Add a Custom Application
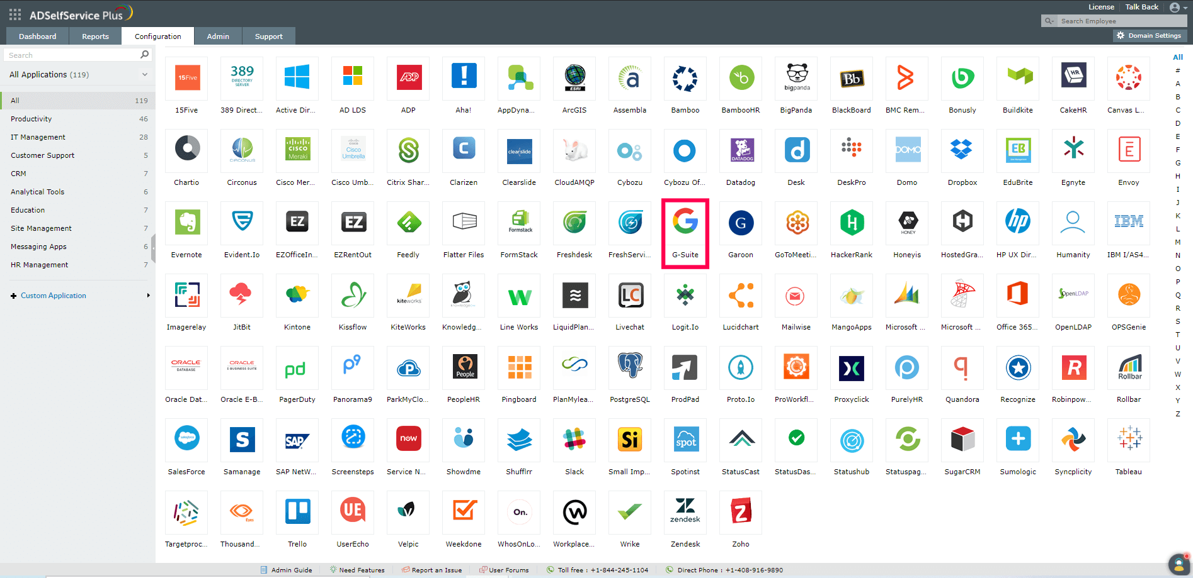 coord(54,296)
